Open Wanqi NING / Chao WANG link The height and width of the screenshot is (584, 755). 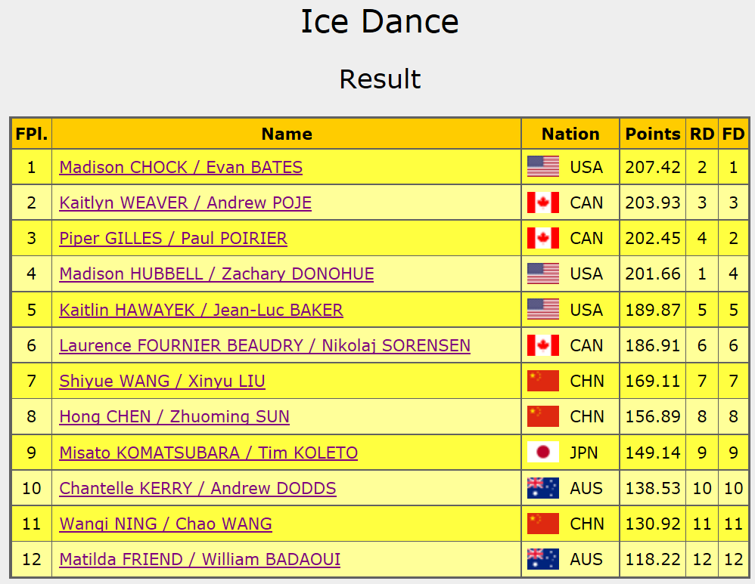click(x=166, y=524)
